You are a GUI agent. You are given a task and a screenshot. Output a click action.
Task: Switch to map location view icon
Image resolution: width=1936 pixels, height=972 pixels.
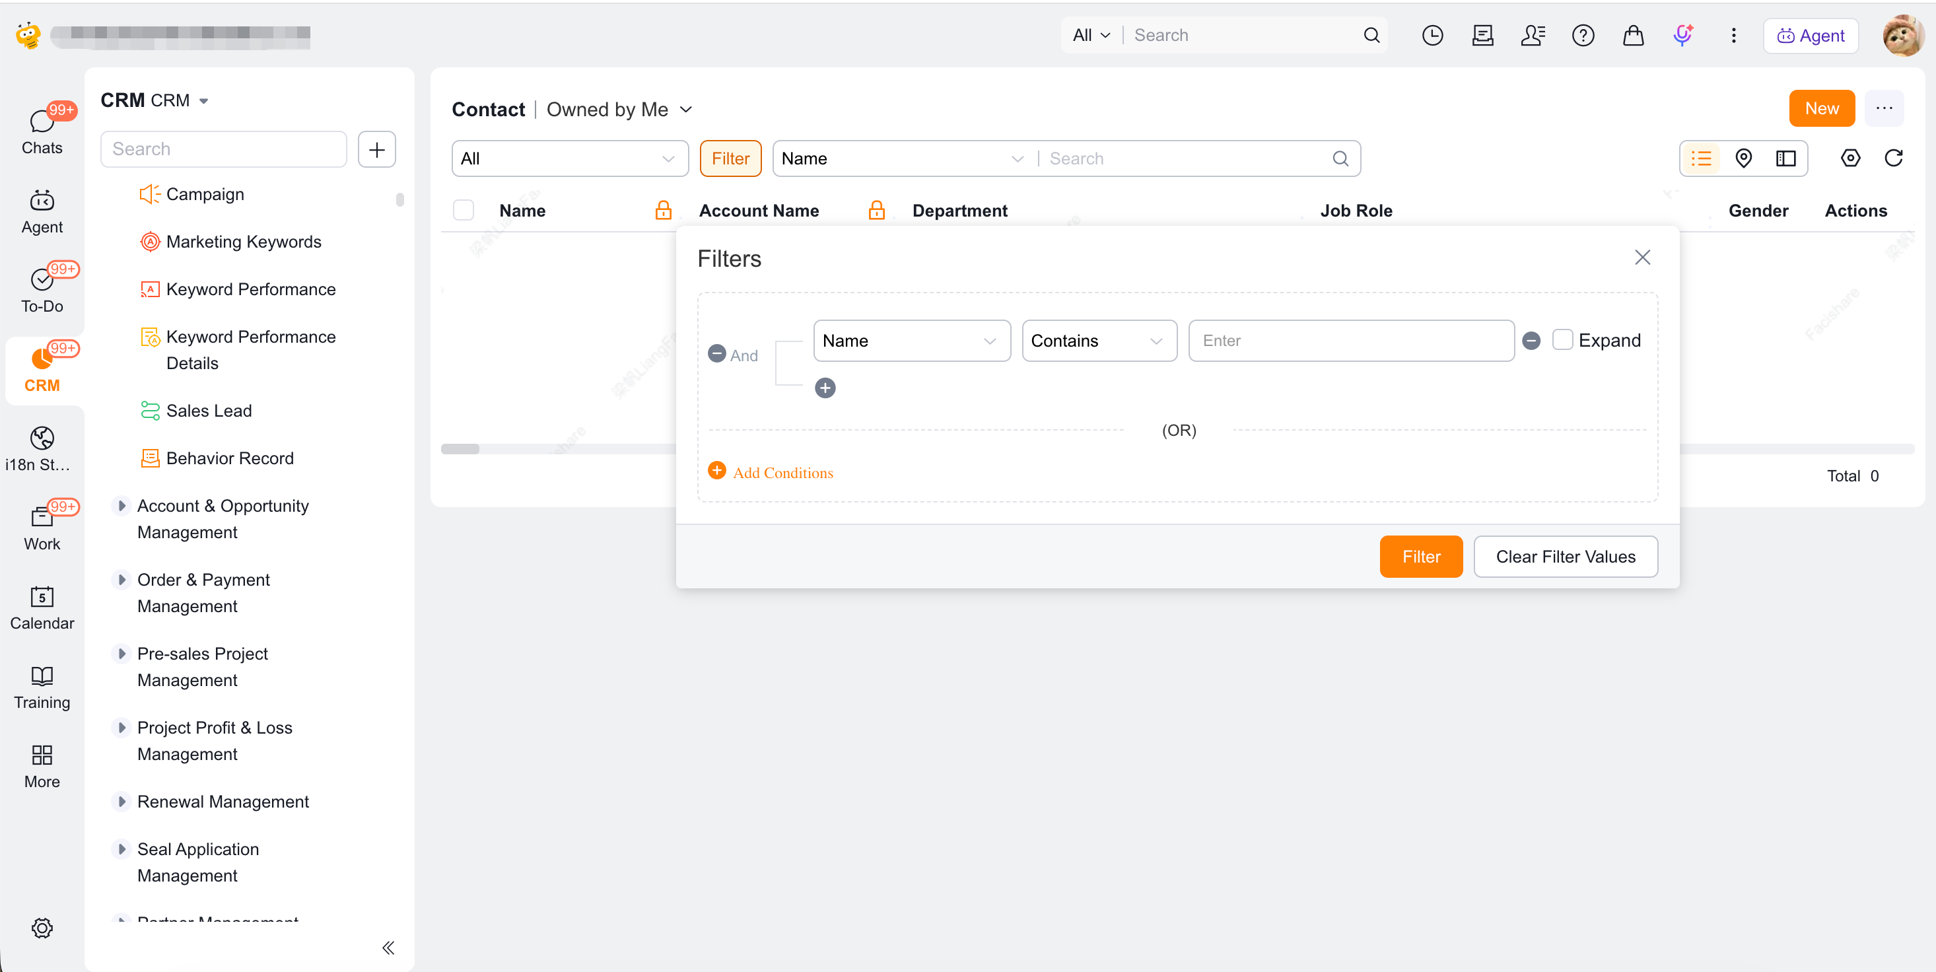1744,158
